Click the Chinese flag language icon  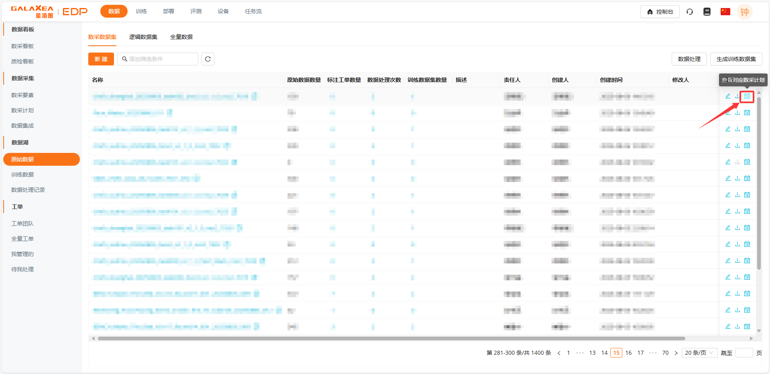click(725, 12)
